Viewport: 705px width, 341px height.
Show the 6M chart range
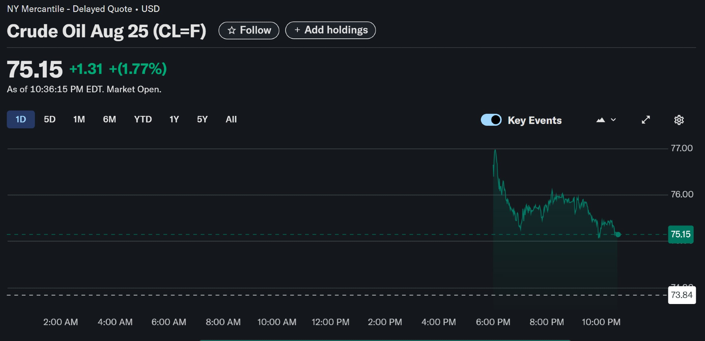click(x=109, y=119)
